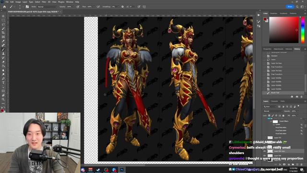Toggle lock transparent pixels

pyautogui.click(x=269, y=116)
